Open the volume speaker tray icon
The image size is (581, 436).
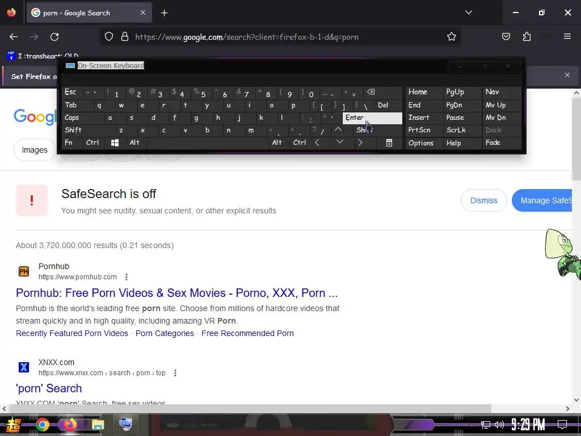(x=499, y=425)
